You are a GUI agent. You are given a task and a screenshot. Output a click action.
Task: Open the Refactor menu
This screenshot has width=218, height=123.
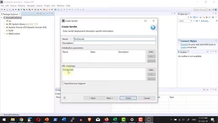pyautogui.click(x=22, y=5)
